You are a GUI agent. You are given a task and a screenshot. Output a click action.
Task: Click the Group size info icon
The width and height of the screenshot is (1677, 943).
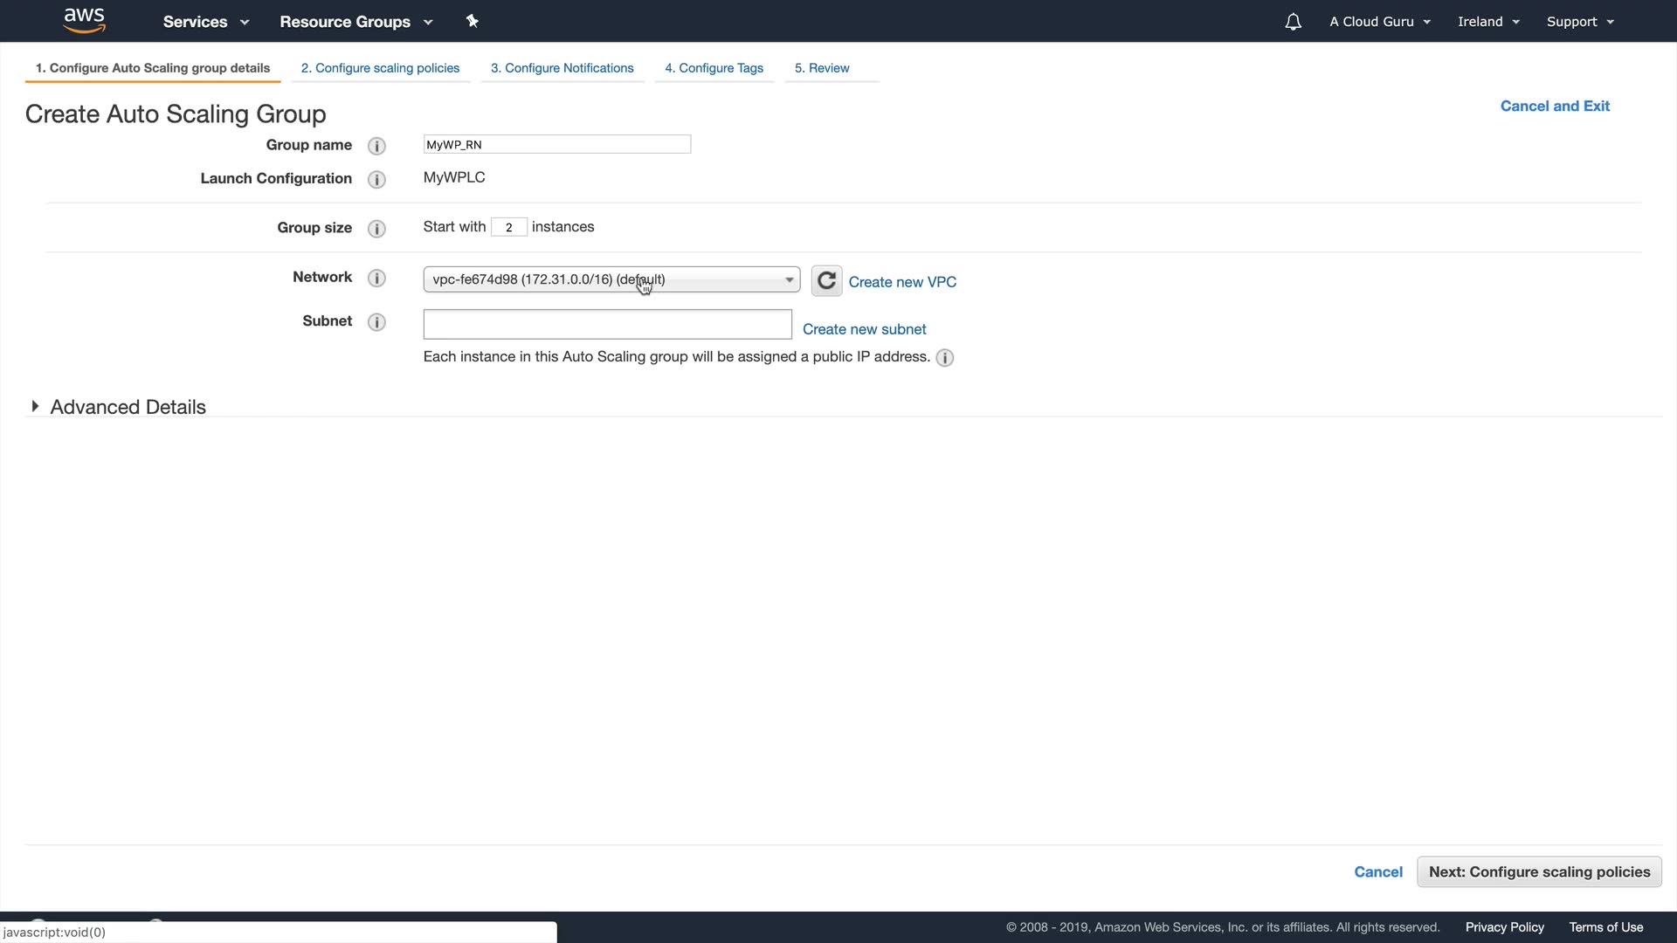tap(376, 229)
